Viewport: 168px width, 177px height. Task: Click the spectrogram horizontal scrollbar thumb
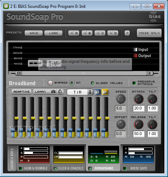pos(85,73)
